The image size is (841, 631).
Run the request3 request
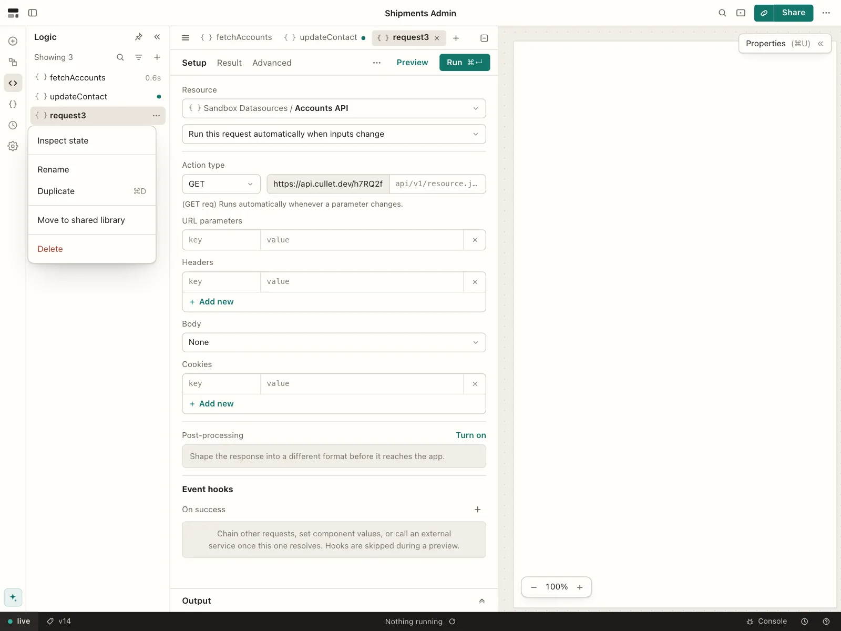(x=465, y=63)
